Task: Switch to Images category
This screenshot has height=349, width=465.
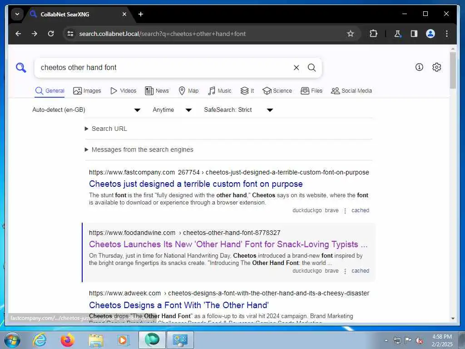Action: [87, 91]
